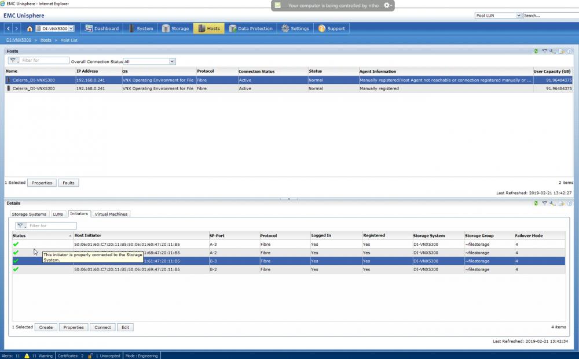The width and height of the screenshot is (579, 359).
Task: Open help for the Details panel
Action: tap(569, 203)
